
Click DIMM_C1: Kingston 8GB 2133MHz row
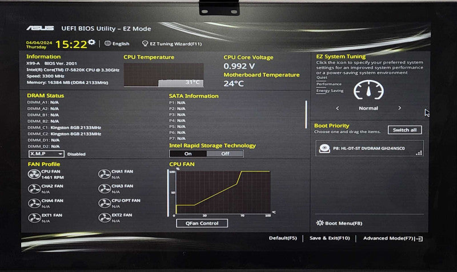64,127
